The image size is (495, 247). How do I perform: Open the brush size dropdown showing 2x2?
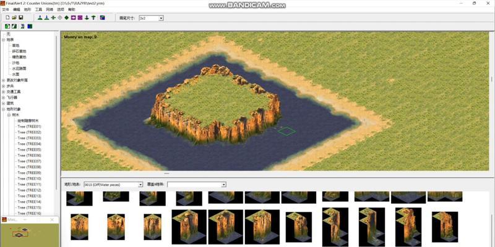(151, 19)
